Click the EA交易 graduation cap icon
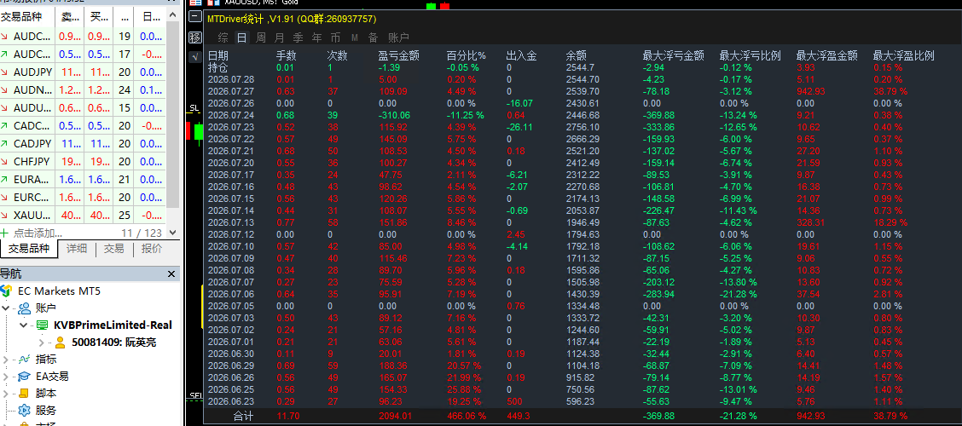 [x=25, y=377]
